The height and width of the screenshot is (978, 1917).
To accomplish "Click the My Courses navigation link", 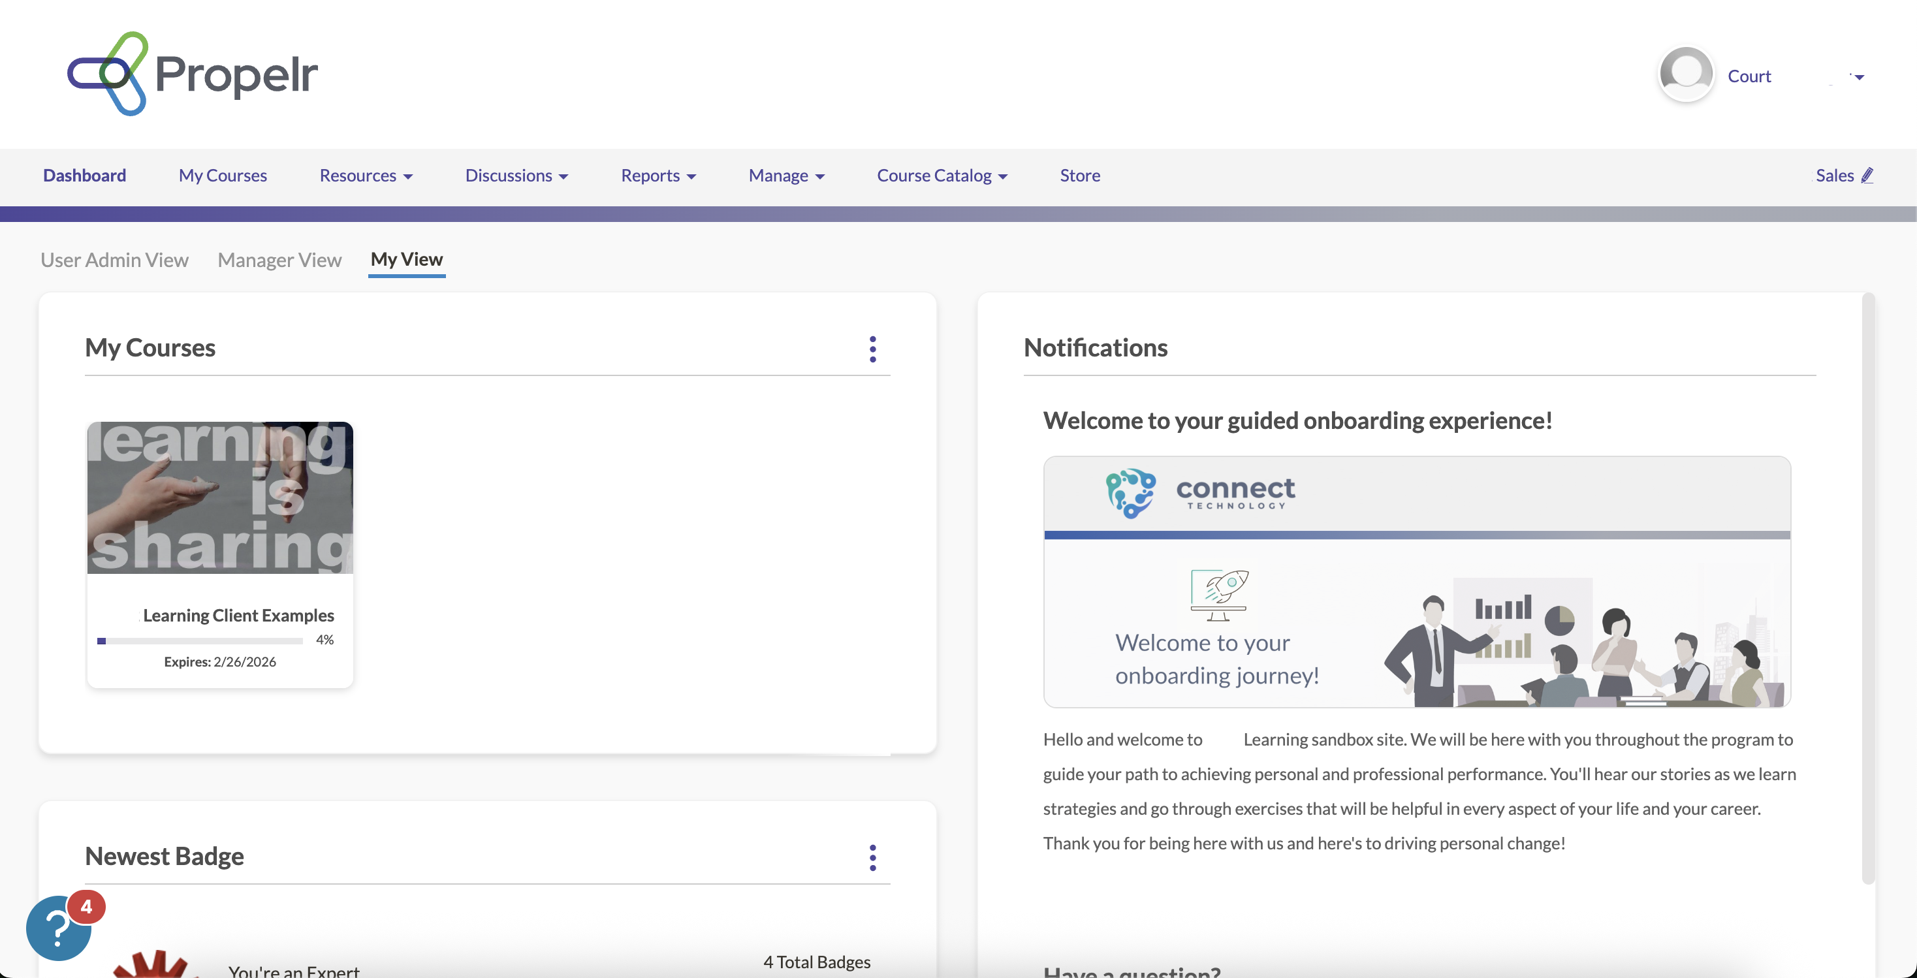I will (x=223, y=175).
